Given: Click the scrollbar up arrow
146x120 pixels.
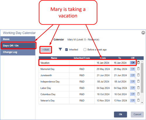Looking at the screenshot, I should [142, 61].
